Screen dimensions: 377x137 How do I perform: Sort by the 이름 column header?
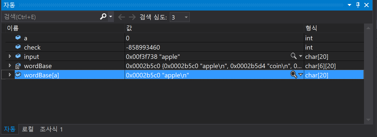coord(65,28)
